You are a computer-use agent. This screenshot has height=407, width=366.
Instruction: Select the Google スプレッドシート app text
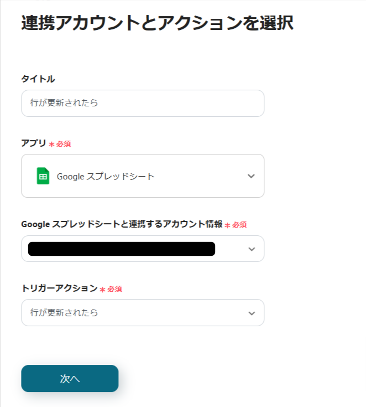[x=106, y=177]
